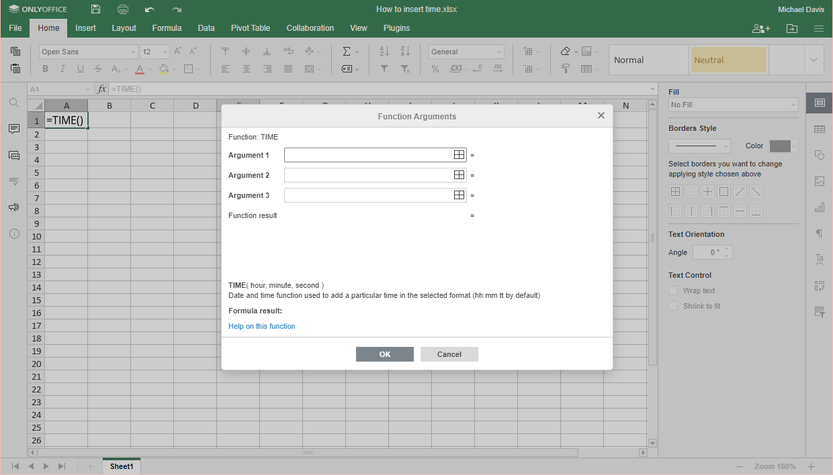Switch to the Formula tab
The width and height of the screenshot is (833, 475).
click(167, 28)
